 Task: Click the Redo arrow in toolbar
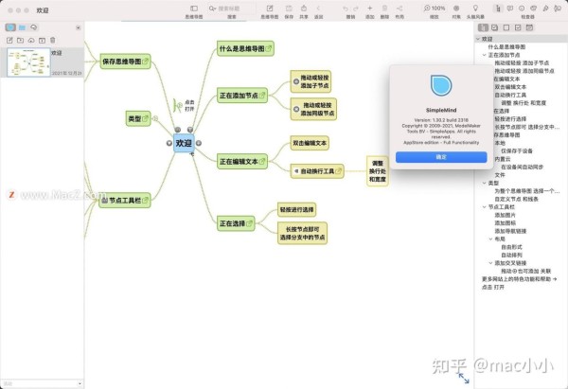pyautogui.click(x=356, y=9)
